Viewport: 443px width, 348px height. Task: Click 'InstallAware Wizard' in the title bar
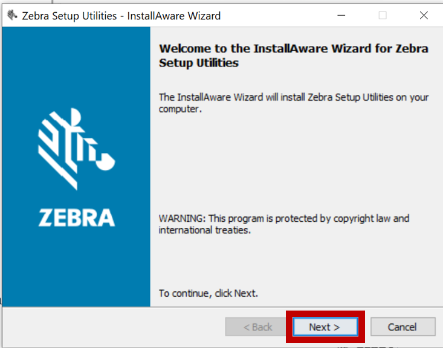click(x=174, y=16)
